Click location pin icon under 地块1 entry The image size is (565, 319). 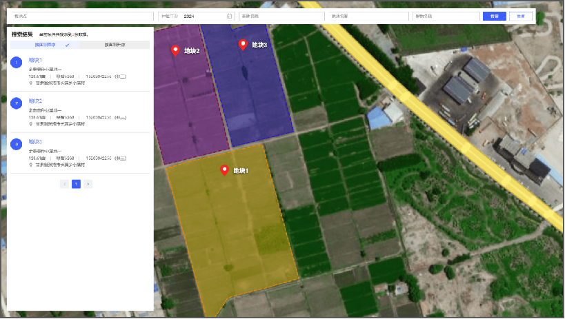tap(31, 83)
